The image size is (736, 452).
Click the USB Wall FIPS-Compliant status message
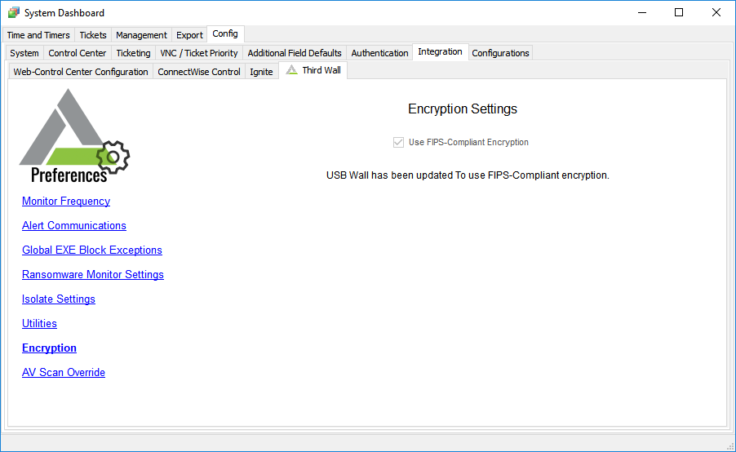click(x=468, y=175)
